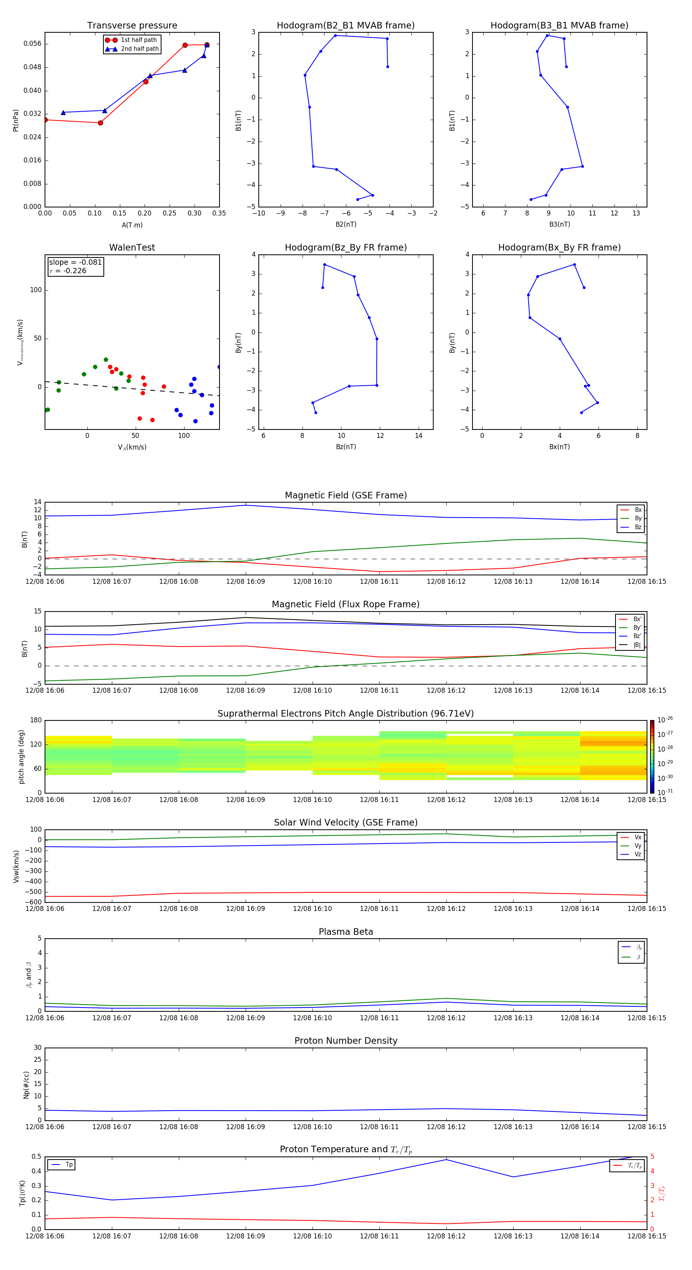This screenshot has height=1270, width=692.
Task: Click the 'A(T·m)' x-axis label
Action: 132,225
